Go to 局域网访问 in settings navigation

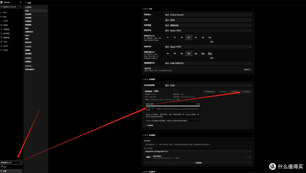point(29,32)
